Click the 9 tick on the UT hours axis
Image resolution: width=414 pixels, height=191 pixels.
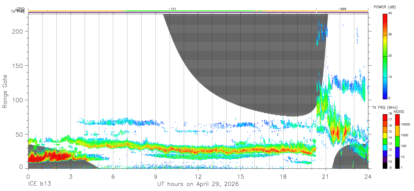click(x=156, y=176)
